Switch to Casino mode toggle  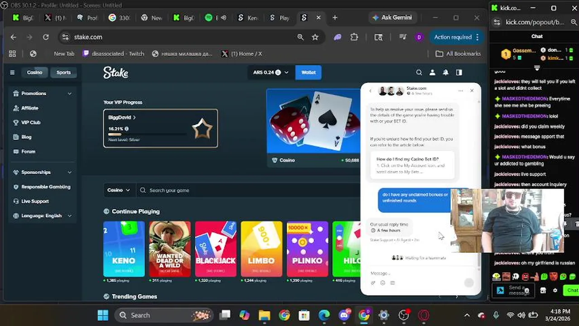coord(34,72)
